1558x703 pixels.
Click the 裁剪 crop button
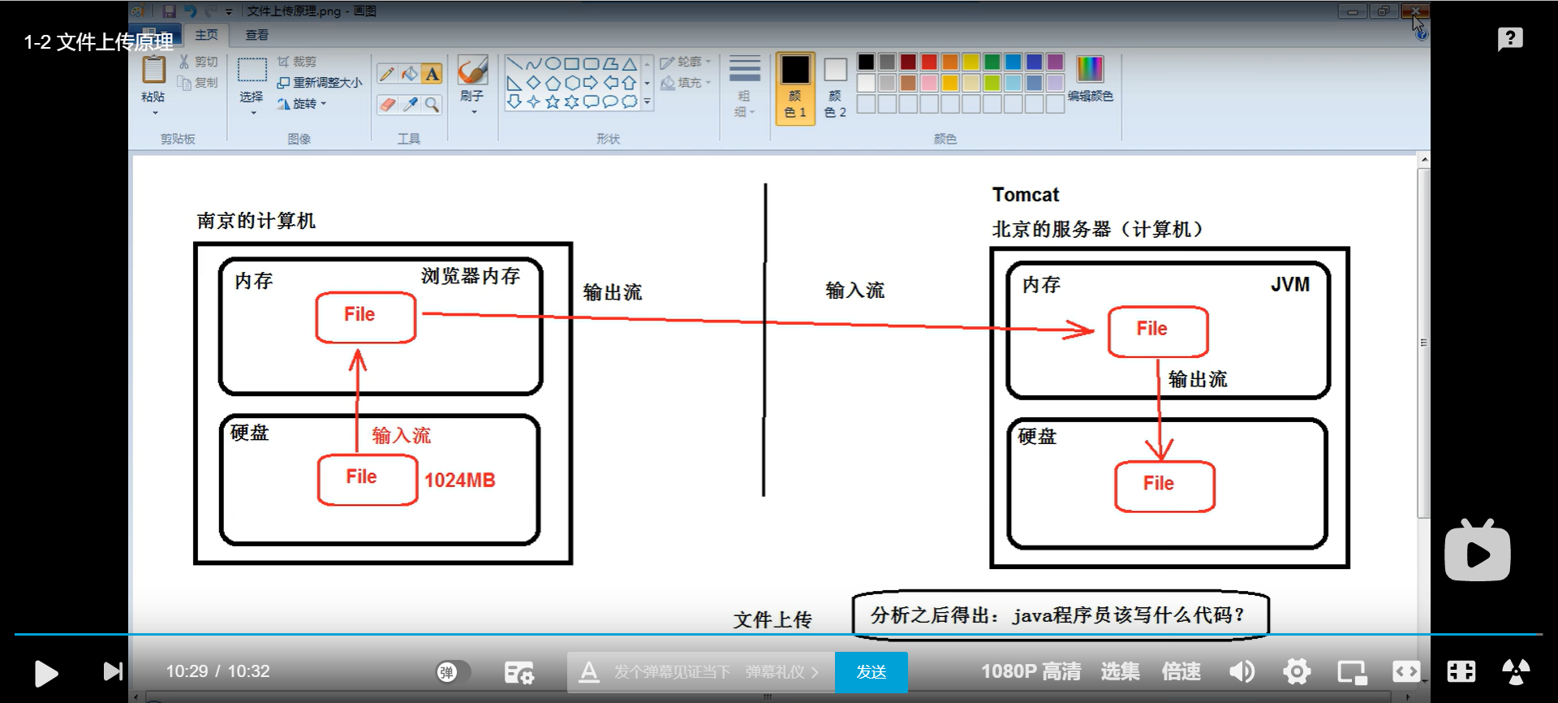296,62
